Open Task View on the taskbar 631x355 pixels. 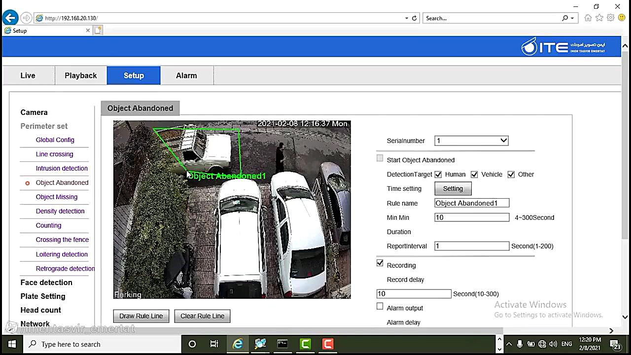pyautogui.click(x=214, y=344)
